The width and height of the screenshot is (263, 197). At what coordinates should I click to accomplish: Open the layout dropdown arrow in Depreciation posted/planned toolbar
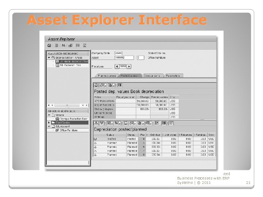[151, 124]
